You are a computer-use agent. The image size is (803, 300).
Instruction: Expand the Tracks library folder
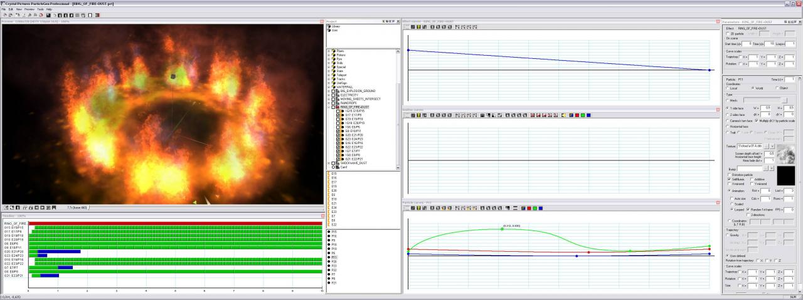[x=329, y=79]
